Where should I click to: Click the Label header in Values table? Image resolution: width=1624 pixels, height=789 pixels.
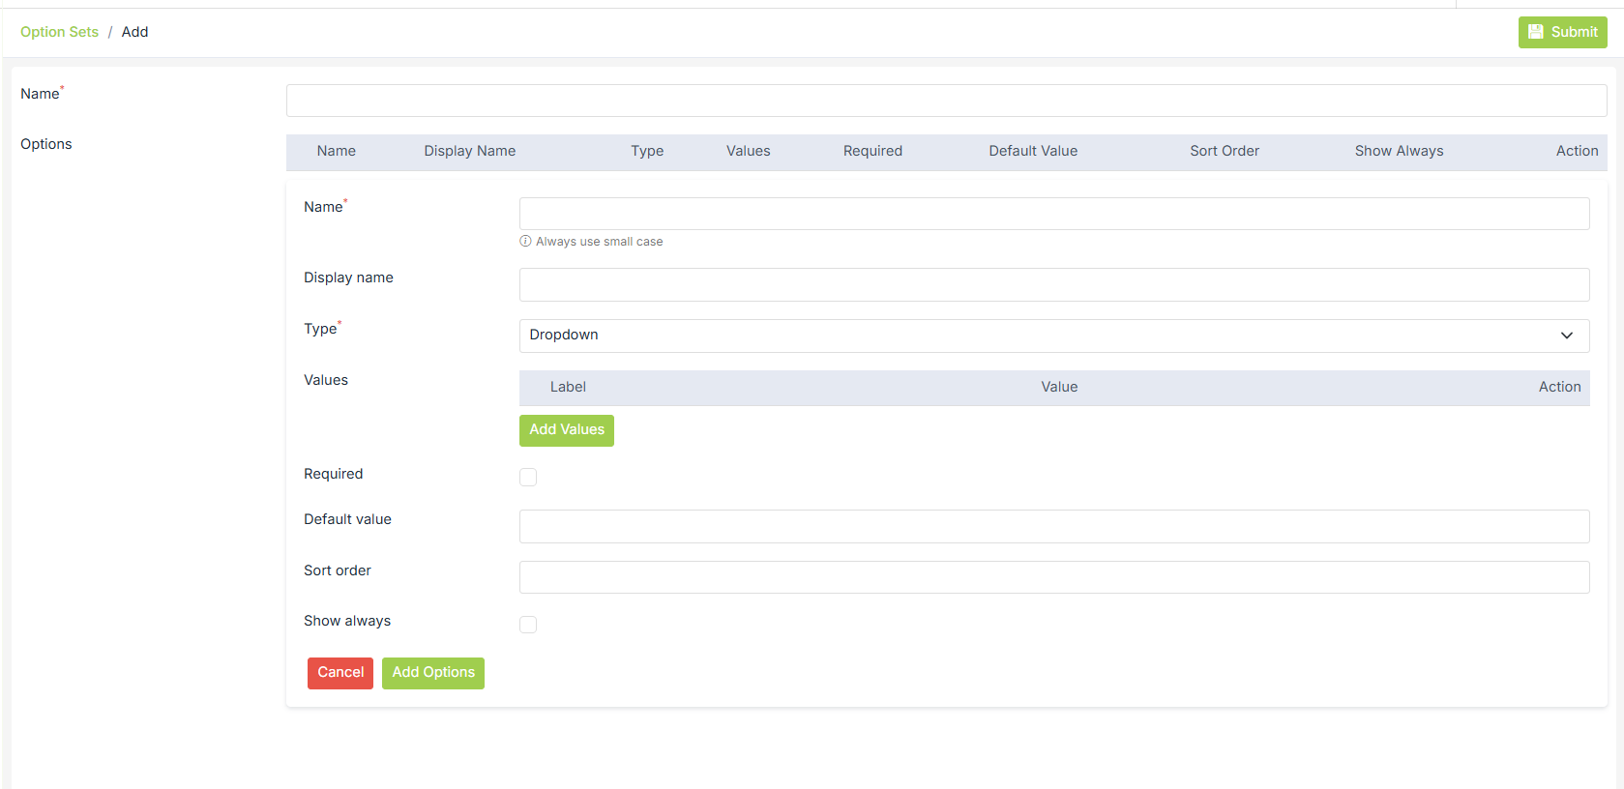568,387
